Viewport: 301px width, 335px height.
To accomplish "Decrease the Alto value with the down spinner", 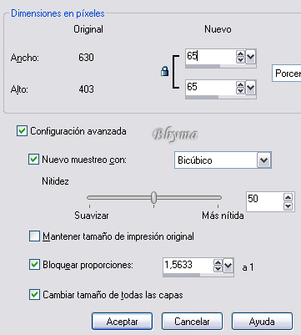I will click(x=240, y=91).
